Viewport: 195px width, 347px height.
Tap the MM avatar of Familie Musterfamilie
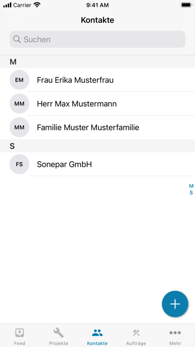[19, 127]
